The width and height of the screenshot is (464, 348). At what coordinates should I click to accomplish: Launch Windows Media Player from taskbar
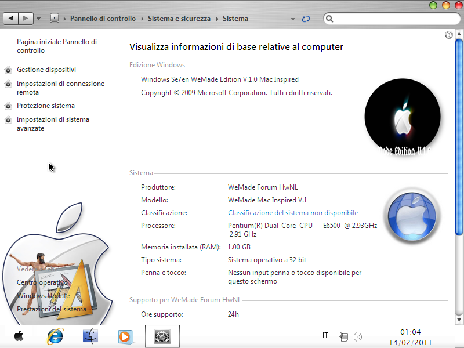point(126,337)
